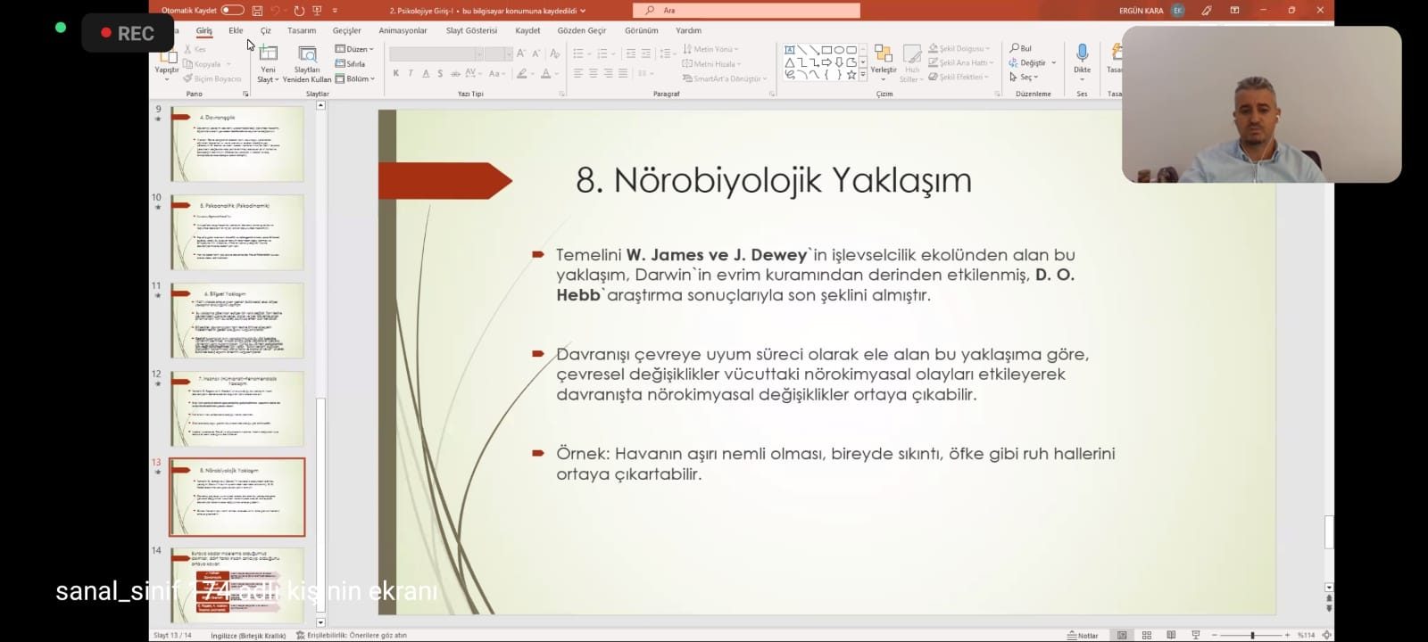Open the Geçişler tab
The height and width of the screenshot is (642, 1428).
[x=347, y=30]
